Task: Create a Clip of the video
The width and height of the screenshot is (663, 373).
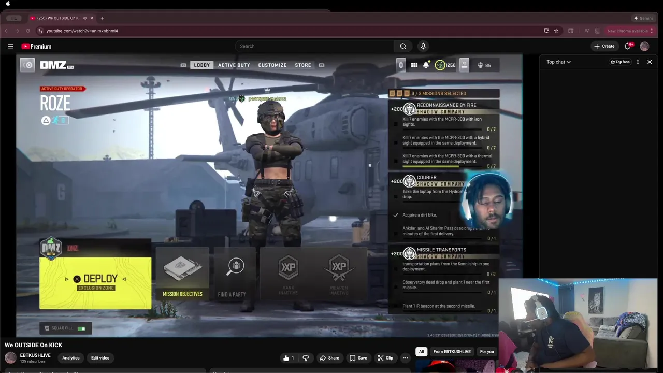Action: 385,358
